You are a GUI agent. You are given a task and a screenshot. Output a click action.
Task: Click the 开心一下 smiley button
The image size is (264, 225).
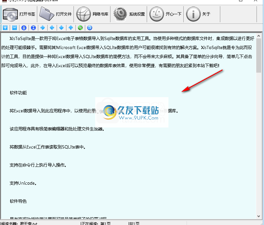click(x=165, y=14)
